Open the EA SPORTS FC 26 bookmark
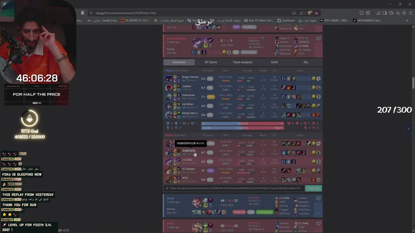Image resolution: width=415 pixels, height=233 pixels. (x=135, y=20)
